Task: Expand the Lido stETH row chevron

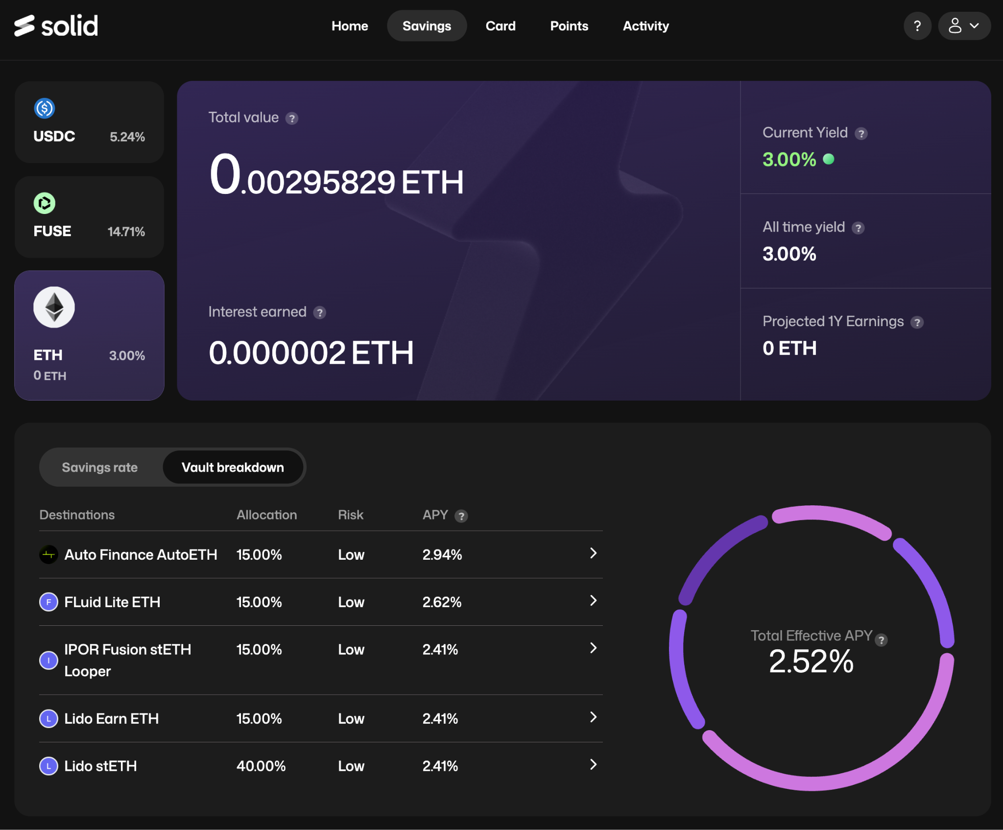Action: 593,765
